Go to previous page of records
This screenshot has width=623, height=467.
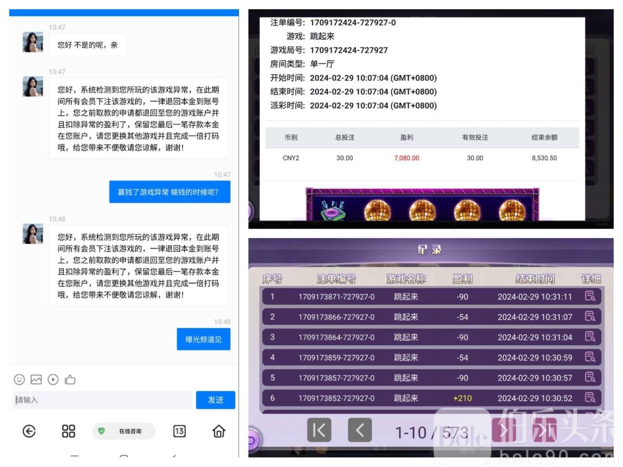360,430
